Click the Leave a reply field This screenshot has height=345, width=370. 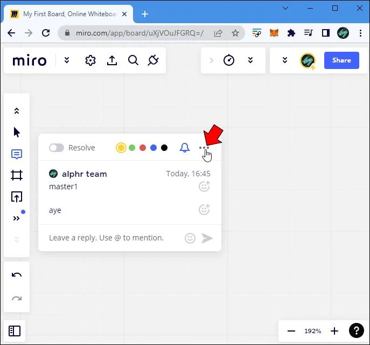click(107, 238)
